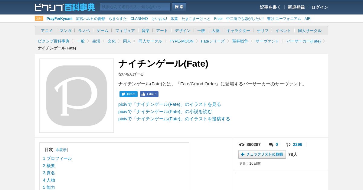Read pixiv novels of ナイチンゲール(Fate)

(x=165, y=112)
